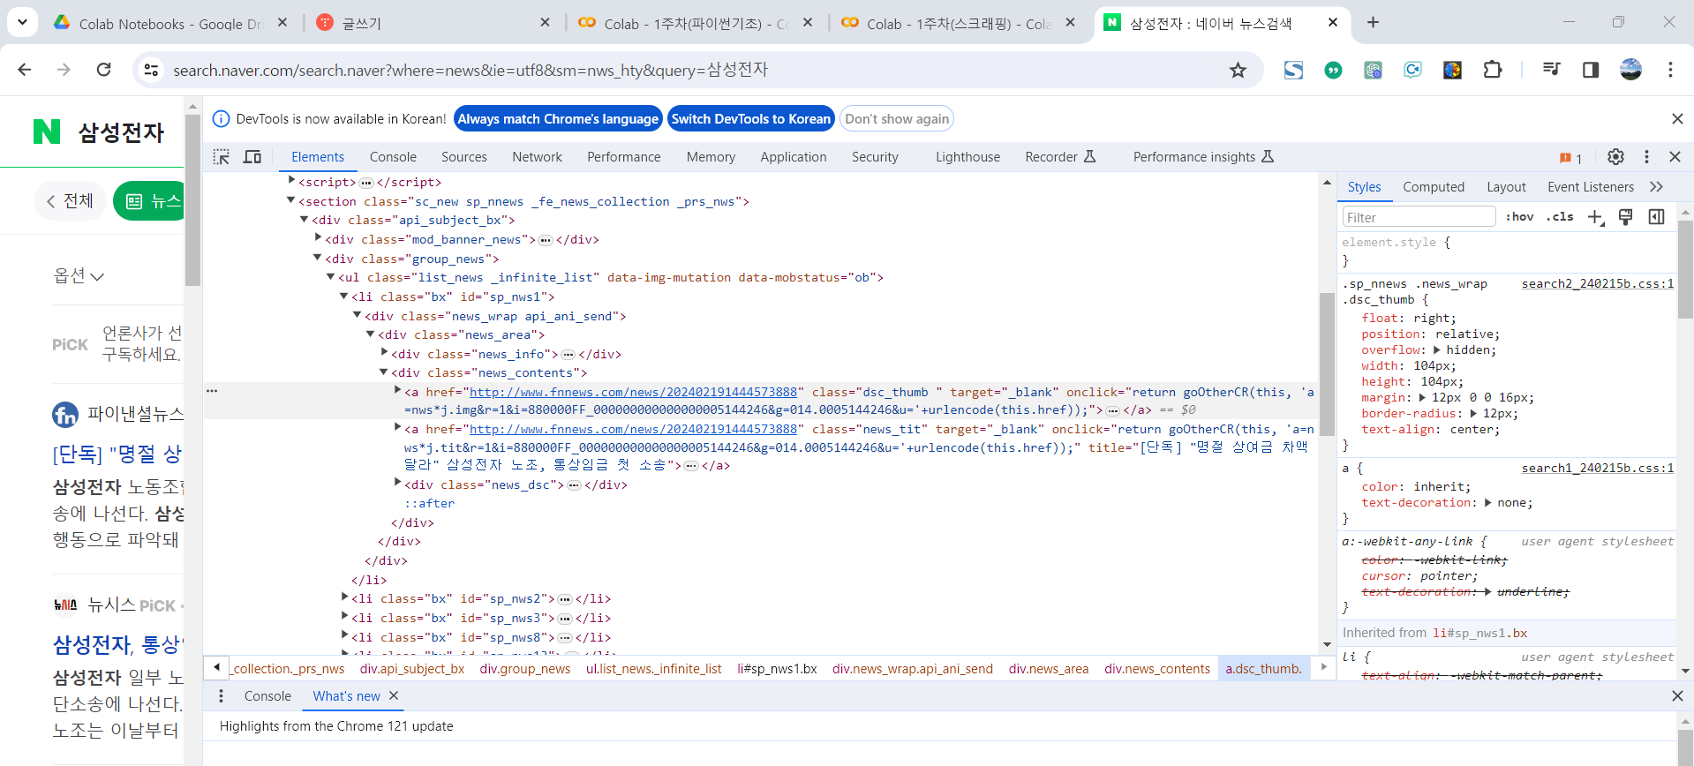The image size is (1694, 766).
Task: Switch to the Sources panel tab
Action: tap(464, 157)
